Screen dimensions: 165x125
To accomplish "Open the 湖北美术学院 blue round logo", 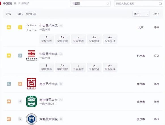I will click(x=31, y=119).
